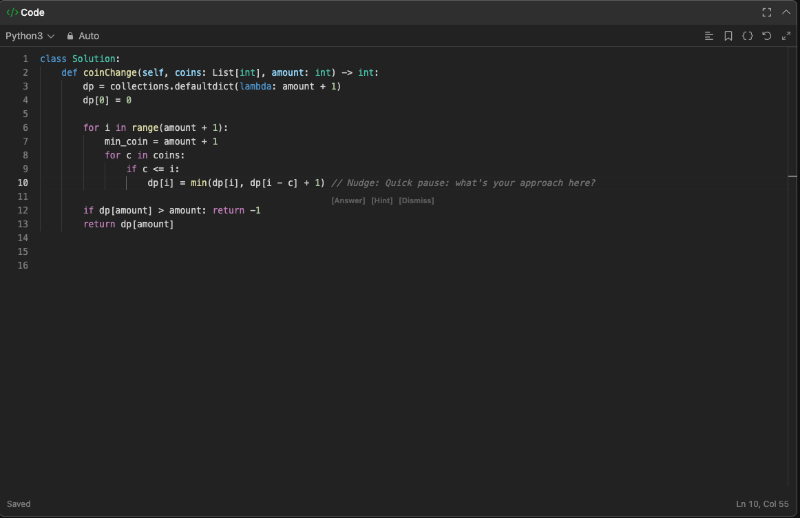Click on 'dp[0] = 0' line
The width and height of the screenshot is (800, 518).
(x=107, y=100)
